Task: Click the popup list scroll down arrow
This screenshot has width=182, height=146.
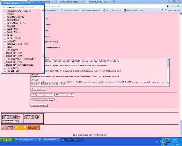Action: point(43,72)
